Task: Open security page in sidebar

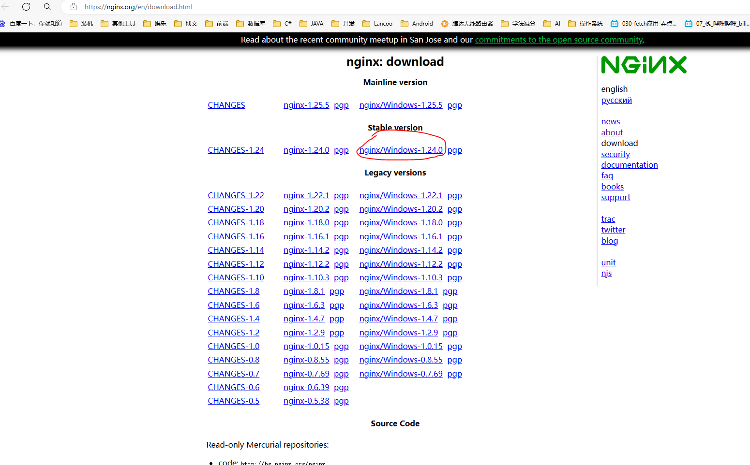Action: [x=615, y=154]
